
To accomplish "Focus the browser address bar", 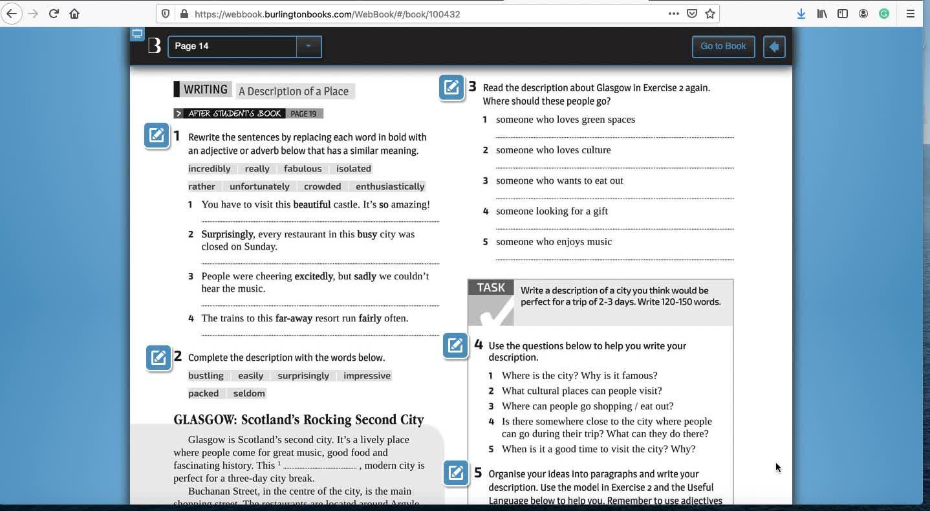I will pyautogui.click(x=427, y=14).
